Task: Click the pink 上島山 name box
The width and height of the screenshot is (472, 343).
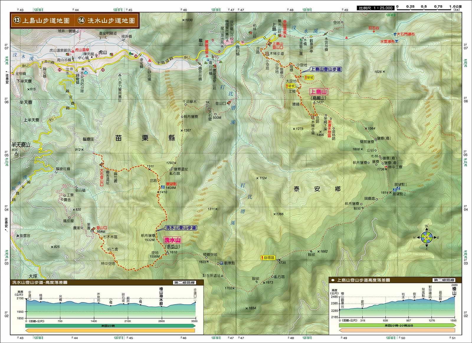Action: [318, 92]
